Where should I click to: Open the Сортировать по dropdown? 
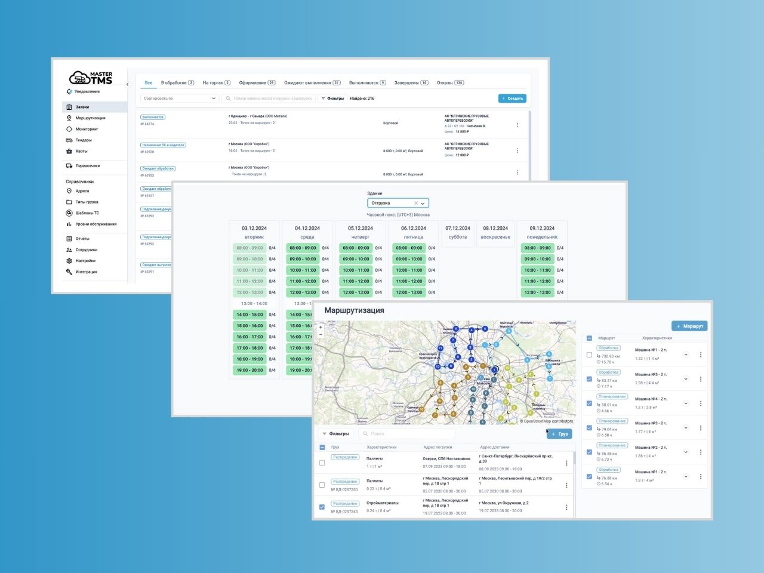[179, 98]
